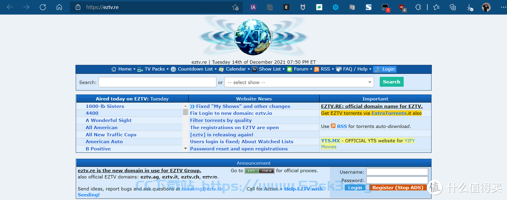Open the blue hexagon extension icon
The width and height of the screenshot is (507, 200).
pos(336,7)
